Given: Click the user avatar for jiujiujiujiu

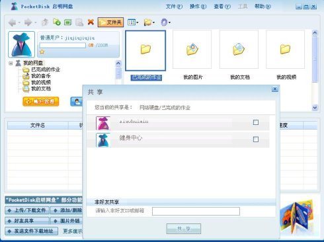Looking at the screenshot, I should tap(21, 44).
